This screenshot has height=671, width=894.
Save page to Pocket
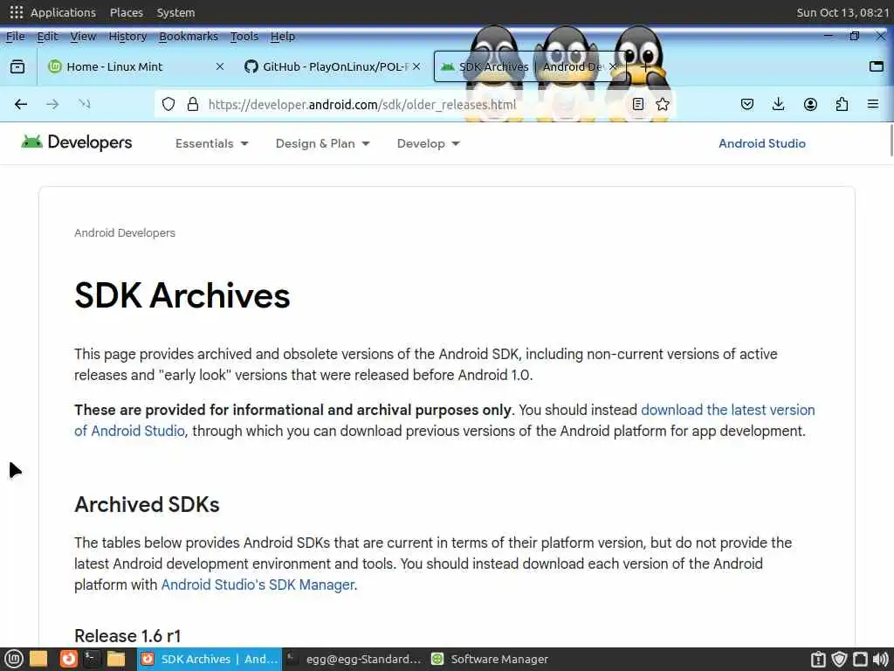[747, 104]
